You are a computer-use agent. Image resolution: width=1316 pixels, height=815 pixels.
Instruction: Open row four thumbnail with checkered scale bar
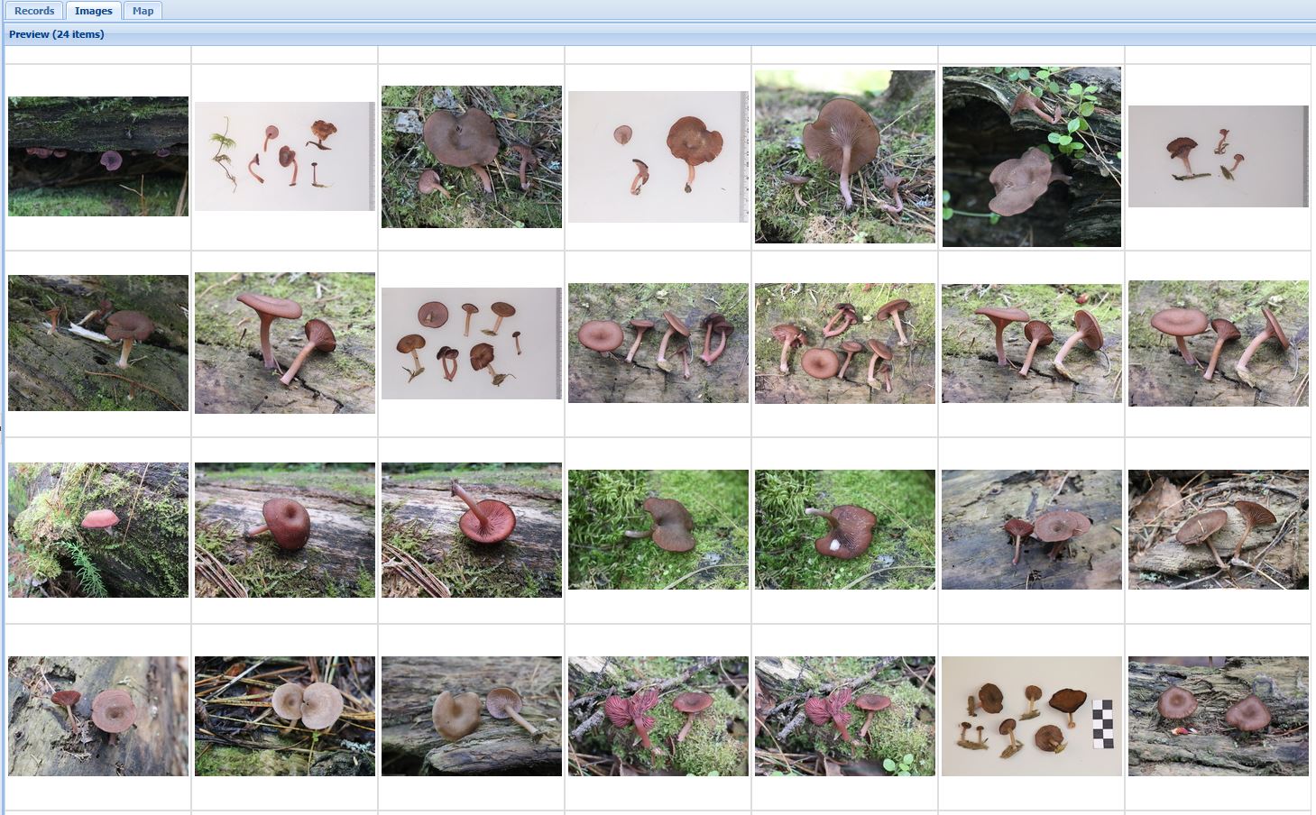[1032, 716]
